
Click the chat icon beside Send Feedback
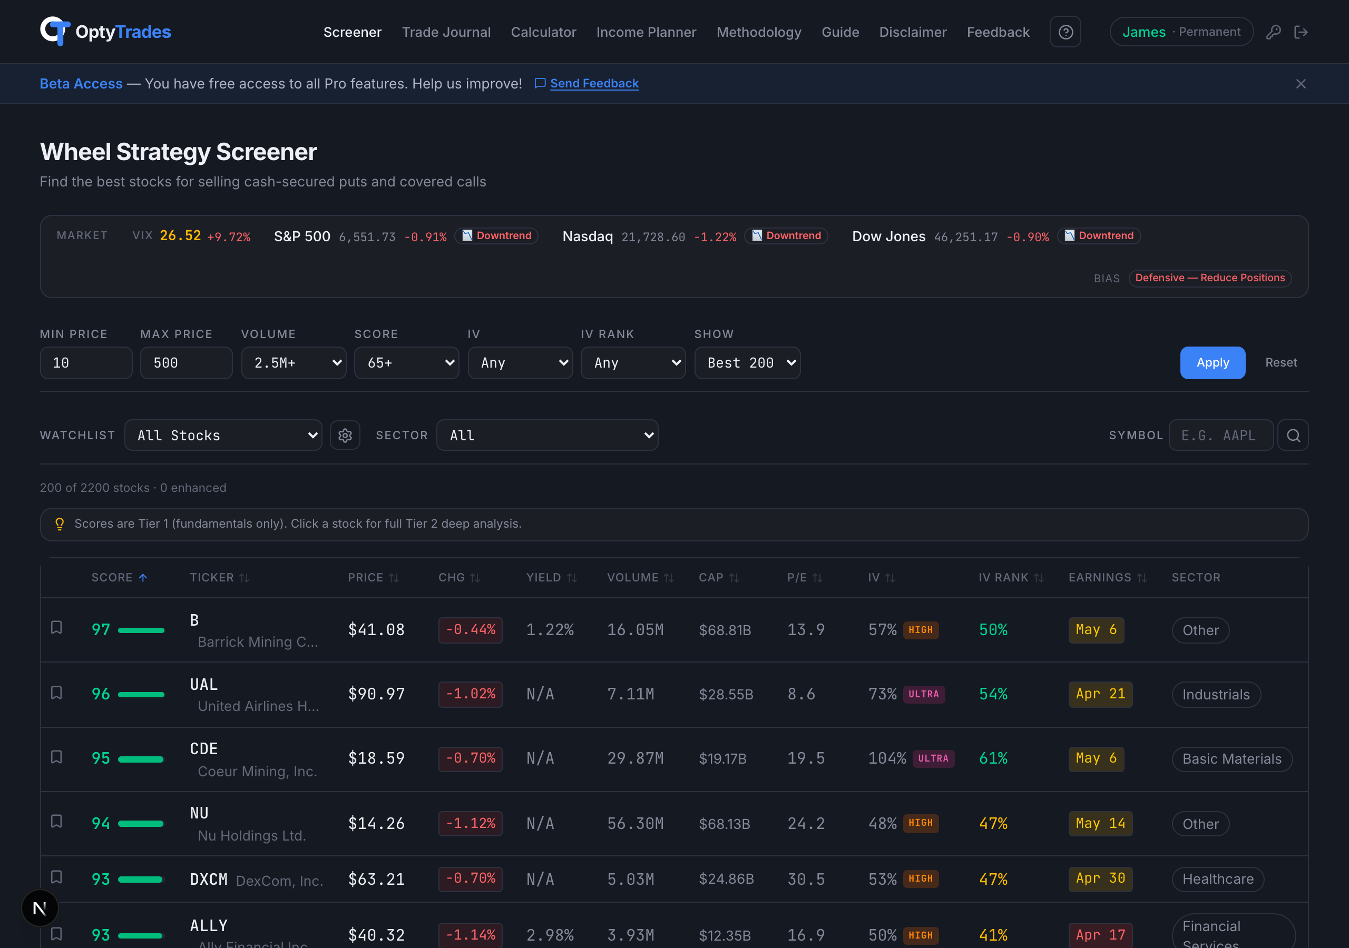[x=540, y=83]
